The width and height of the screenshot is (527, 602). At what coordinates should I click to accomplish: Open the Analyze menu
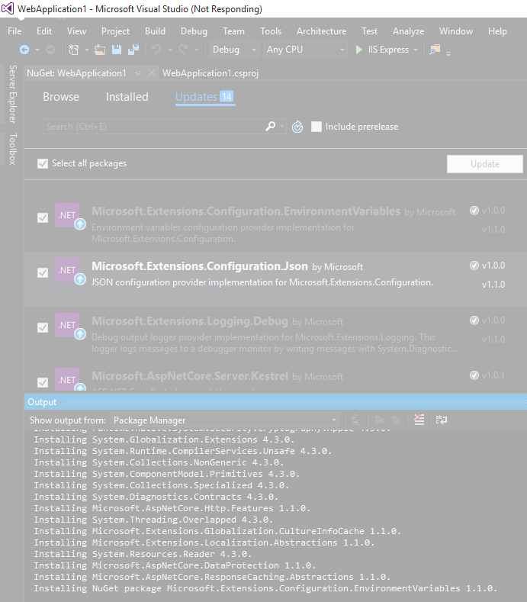click(x=408, y=31)
